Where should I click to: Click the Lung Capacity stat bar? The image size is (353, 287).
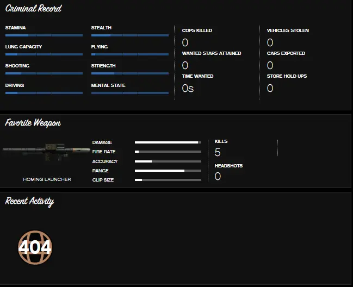(44, 54)
